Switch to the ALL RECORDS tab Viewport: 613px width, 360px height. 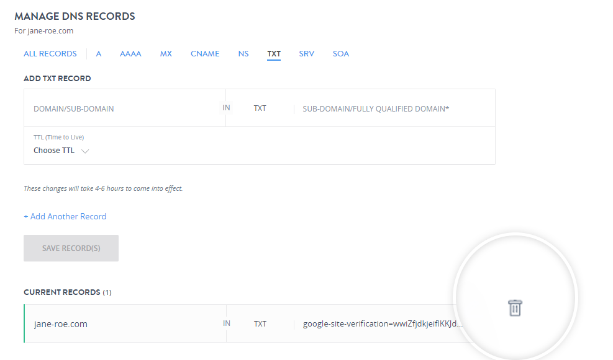point(50,54)
